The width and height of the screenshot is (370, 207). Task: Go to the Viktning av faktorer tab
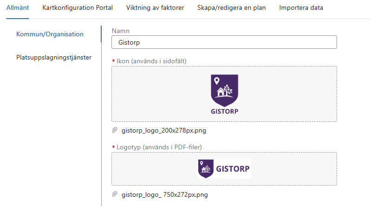click(155, 8)
